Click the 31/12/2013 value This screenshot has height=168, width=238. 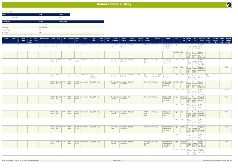[43, 27]
